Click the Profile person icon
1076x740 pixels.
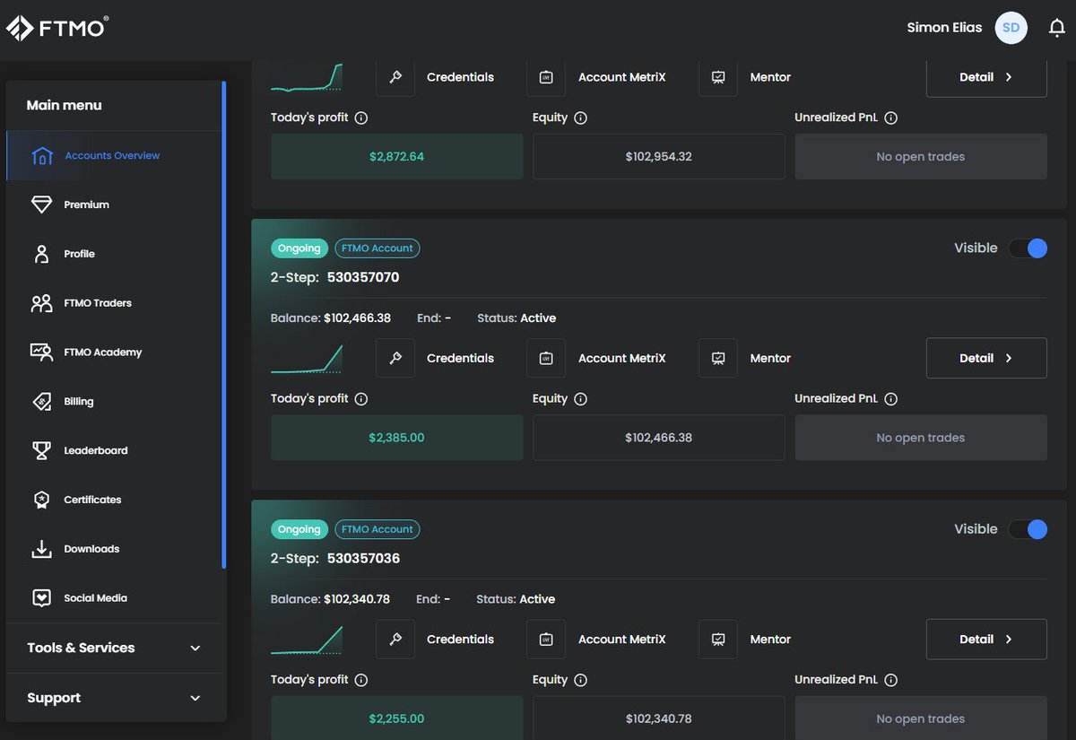(x=42, y=254)
